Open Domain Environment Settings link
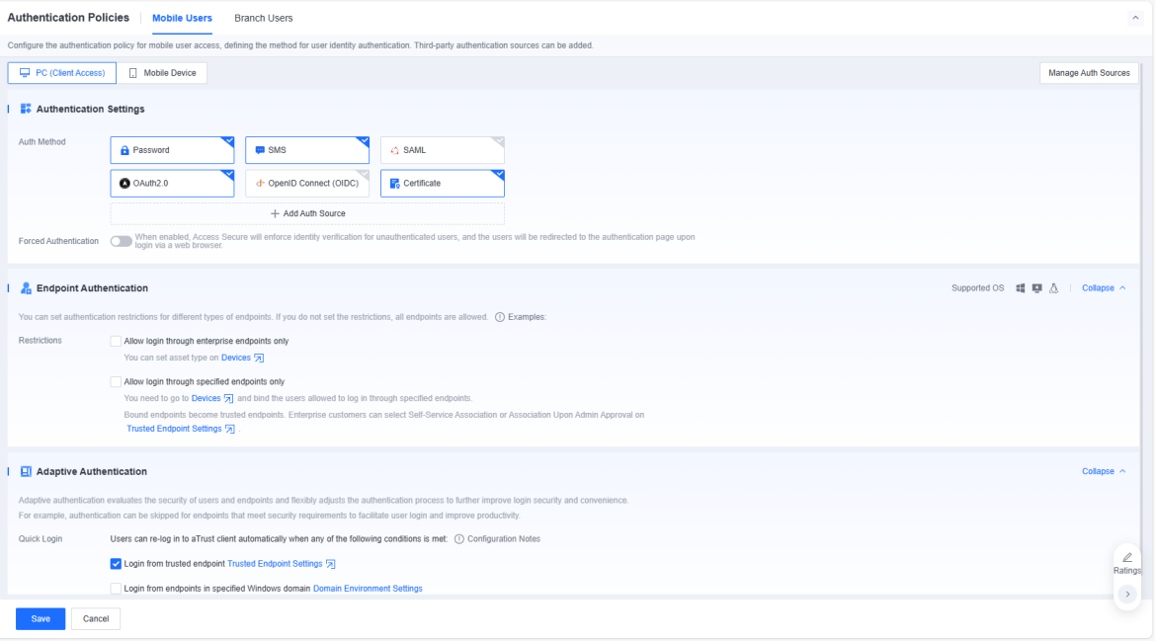The width and height of the screenshot is (1155, 641). 368,589
